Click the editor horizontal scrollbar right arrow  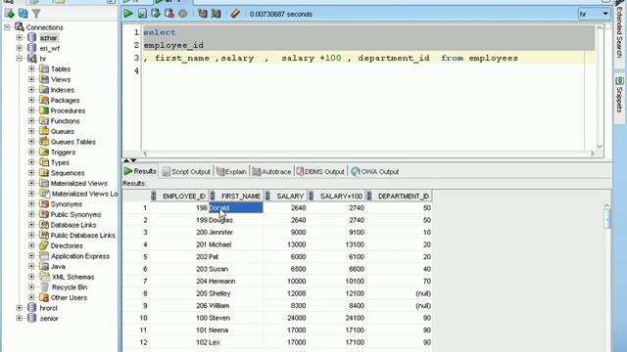[592, 154]
